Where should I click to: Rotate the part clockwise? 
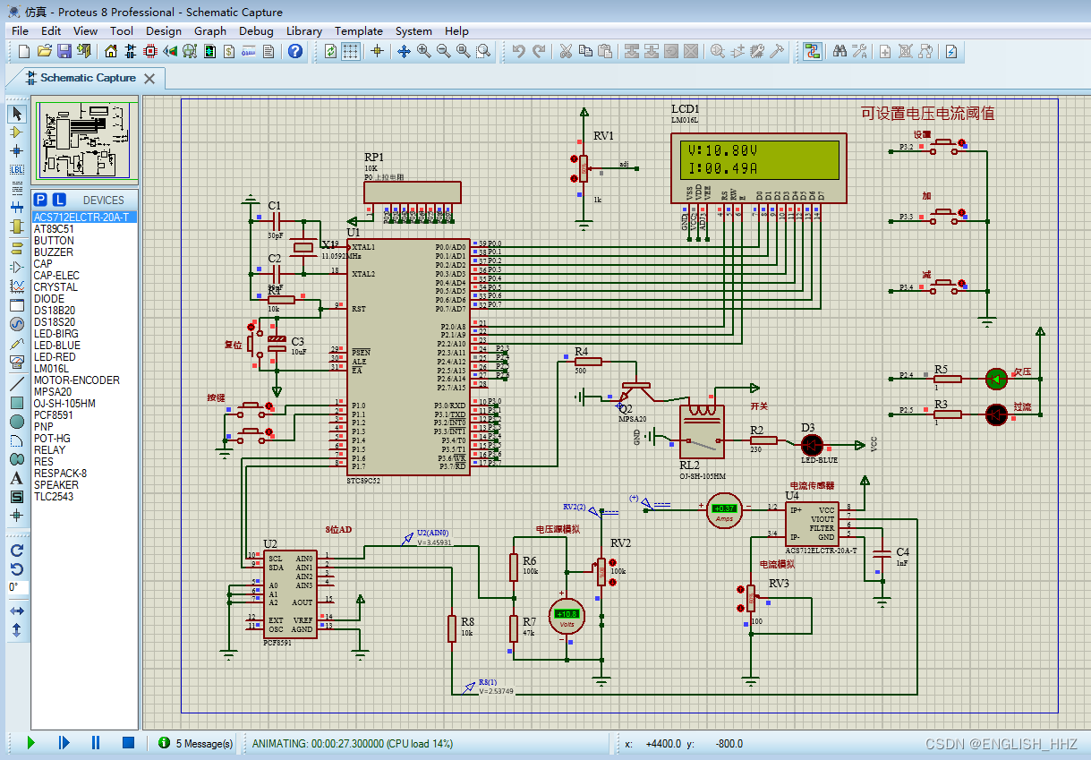click(16, 550)
